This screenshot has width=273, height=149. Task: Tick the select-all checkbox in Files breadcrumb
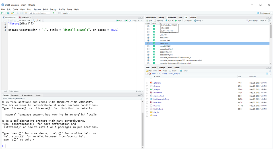tap(146, 74)
